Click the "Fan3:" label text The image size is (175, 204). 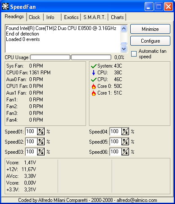click(12, 113)
